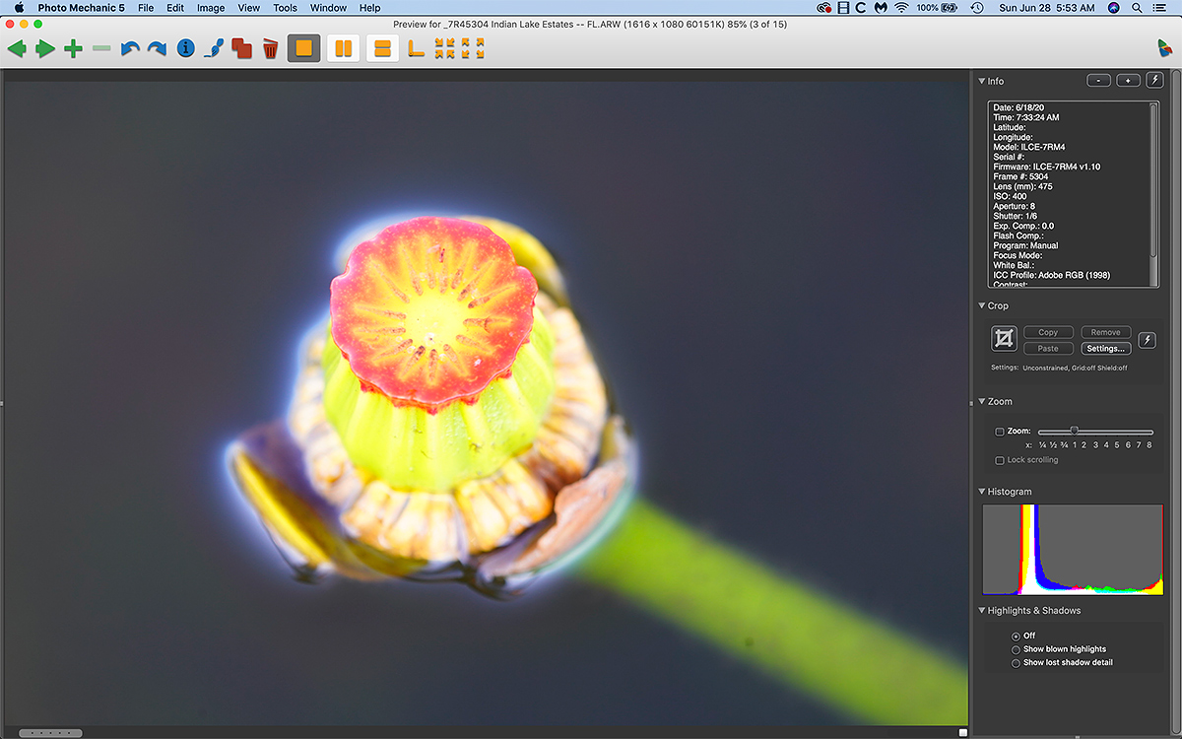The image size is (1182, 739).
Task: Open Spotlight search magnifier in menu bar
Action: (1138, 8)
